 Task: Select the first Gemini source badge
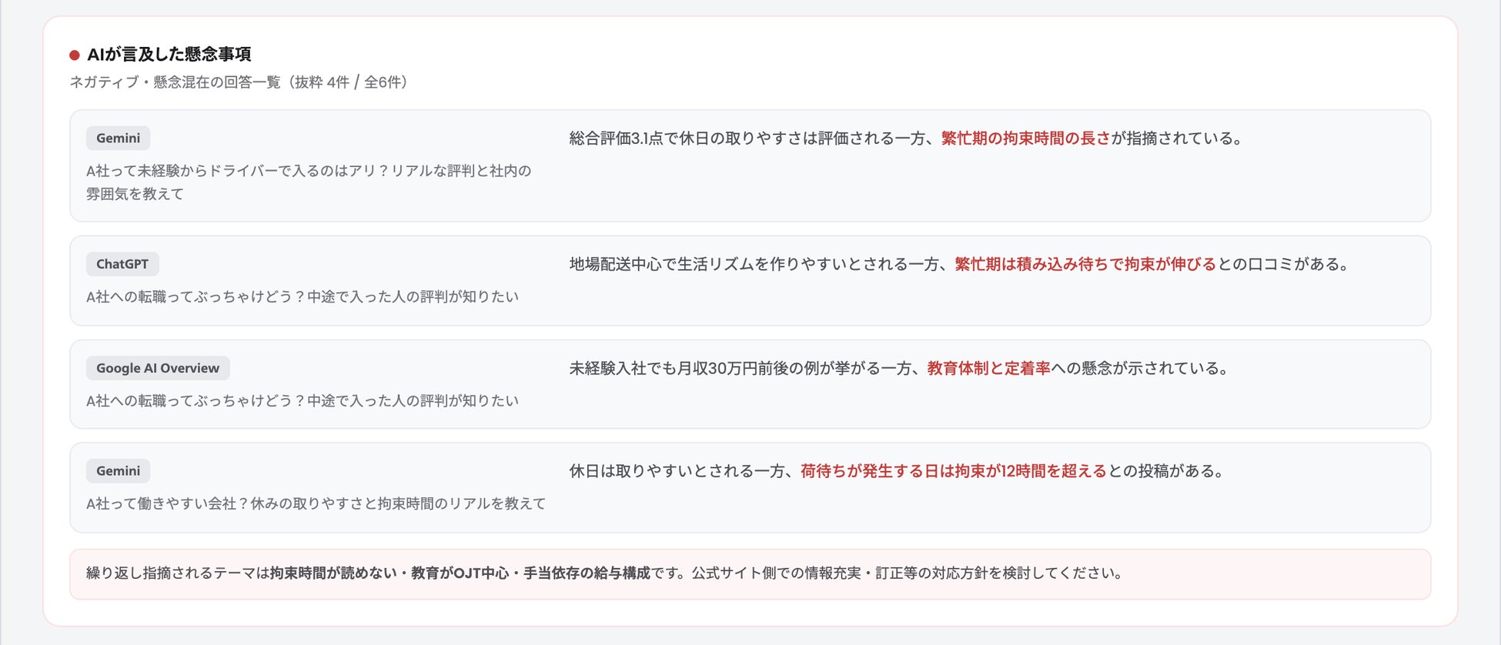(x=118, y=139)
